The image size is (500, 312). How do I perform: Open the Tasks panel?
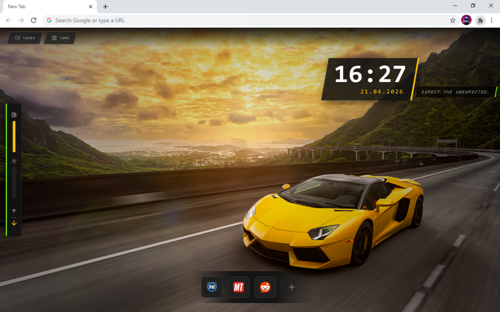(25, 38)
